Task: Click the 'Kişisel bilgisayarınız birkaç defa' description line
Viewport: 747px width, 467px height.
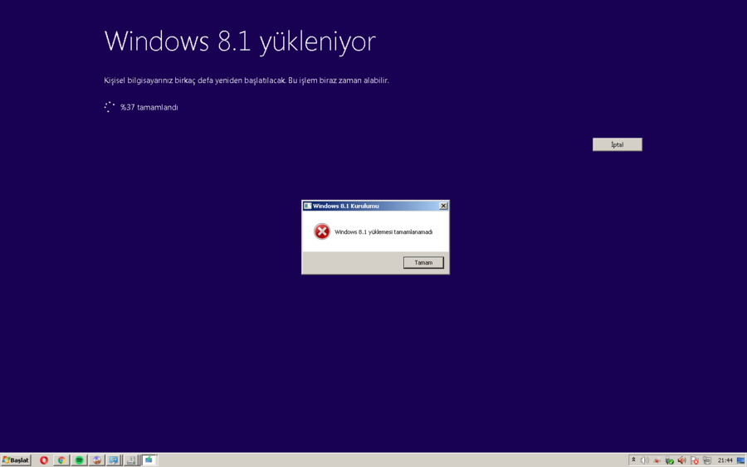Action: pyautogui.click(x=247, y=80)
